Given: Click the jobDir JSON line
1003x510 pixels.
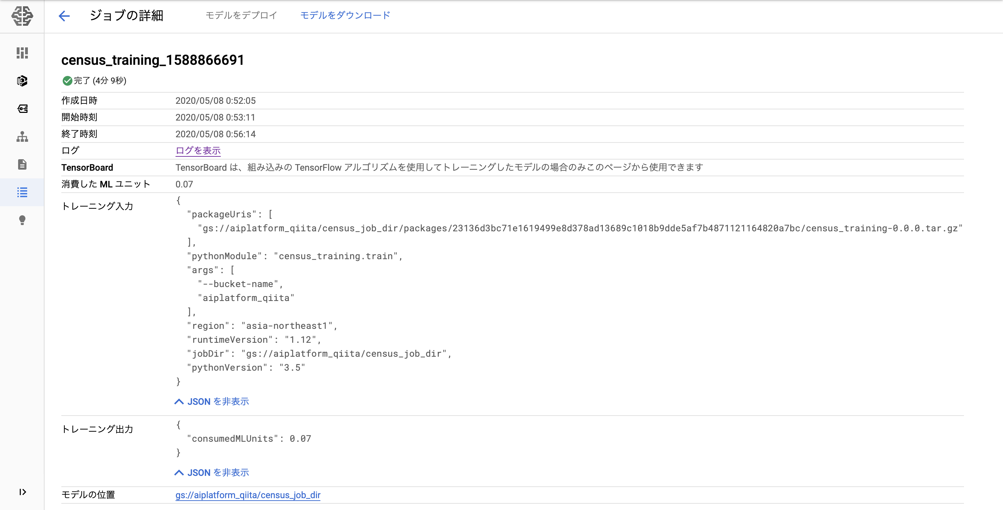Looking at the screenshot, I should 319,354.
